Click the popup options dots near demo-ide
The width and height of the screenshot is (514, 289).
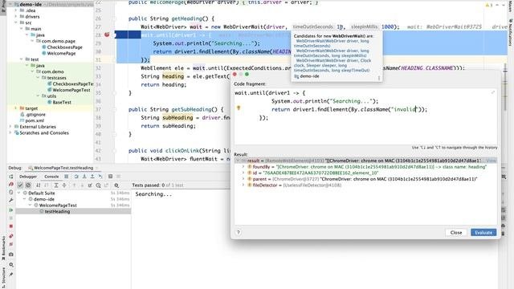tap(378, 78)
